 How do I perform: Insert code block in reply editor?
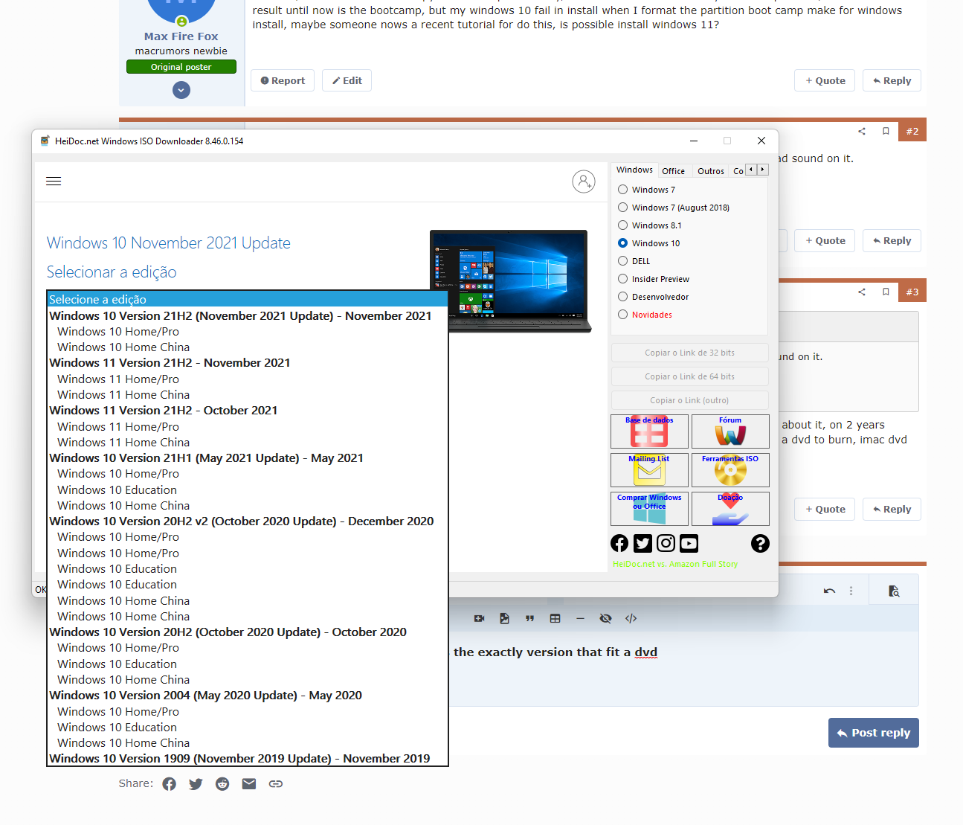pyautogui.click(x=631, y=618)
